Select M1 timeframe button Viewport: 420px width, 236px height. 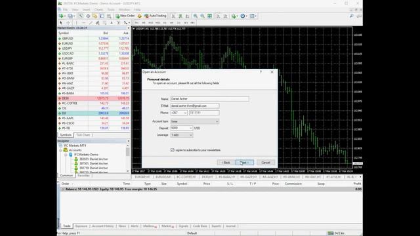point(136,23)
